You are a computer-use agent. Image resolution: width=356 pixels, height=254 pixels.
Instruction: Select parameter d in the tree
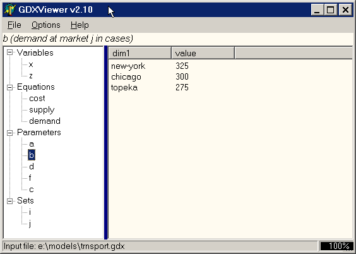[x=32, y=167]
